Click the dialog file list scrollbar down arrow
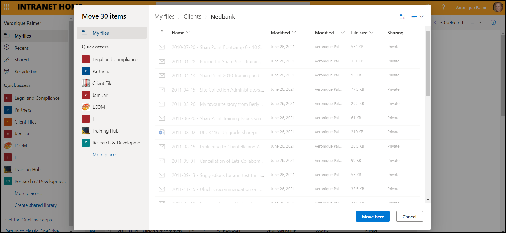 click(x=428, y=200)
